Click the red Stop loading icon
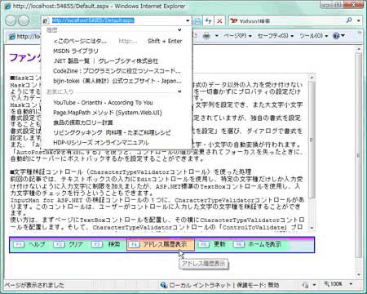The image size is (367, 294). [x=219, y=20]
